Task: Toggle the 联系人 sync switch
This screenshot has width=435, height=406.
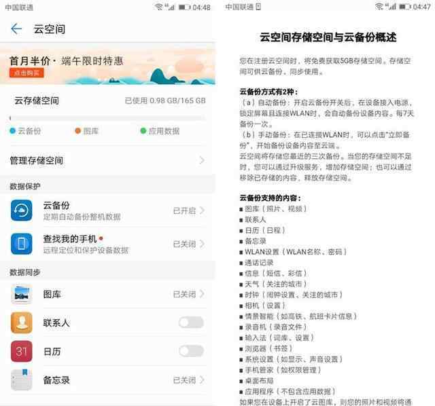Action: coord(191,322)
